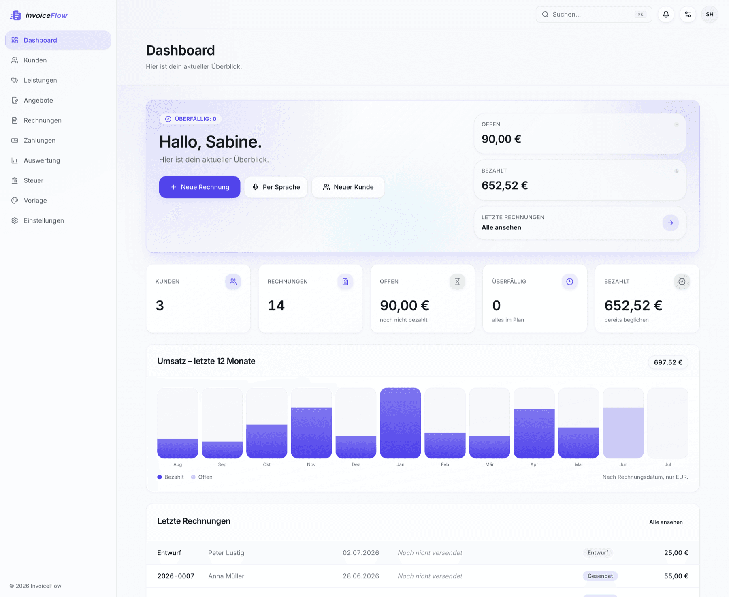Click the date 02.07.2026
This screenshot has width=729, height=597.
coord(361,553)
